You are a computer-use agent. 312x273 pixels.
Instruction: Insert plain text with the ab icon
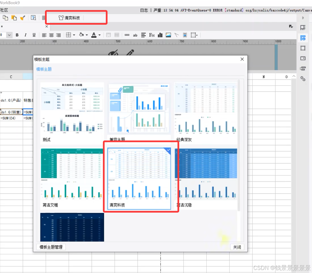(x=135, y=35)
